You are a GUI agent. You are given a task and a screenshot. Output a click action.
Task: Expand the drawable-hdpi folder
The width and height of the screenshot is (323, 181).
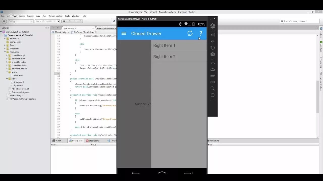[7, 55]
